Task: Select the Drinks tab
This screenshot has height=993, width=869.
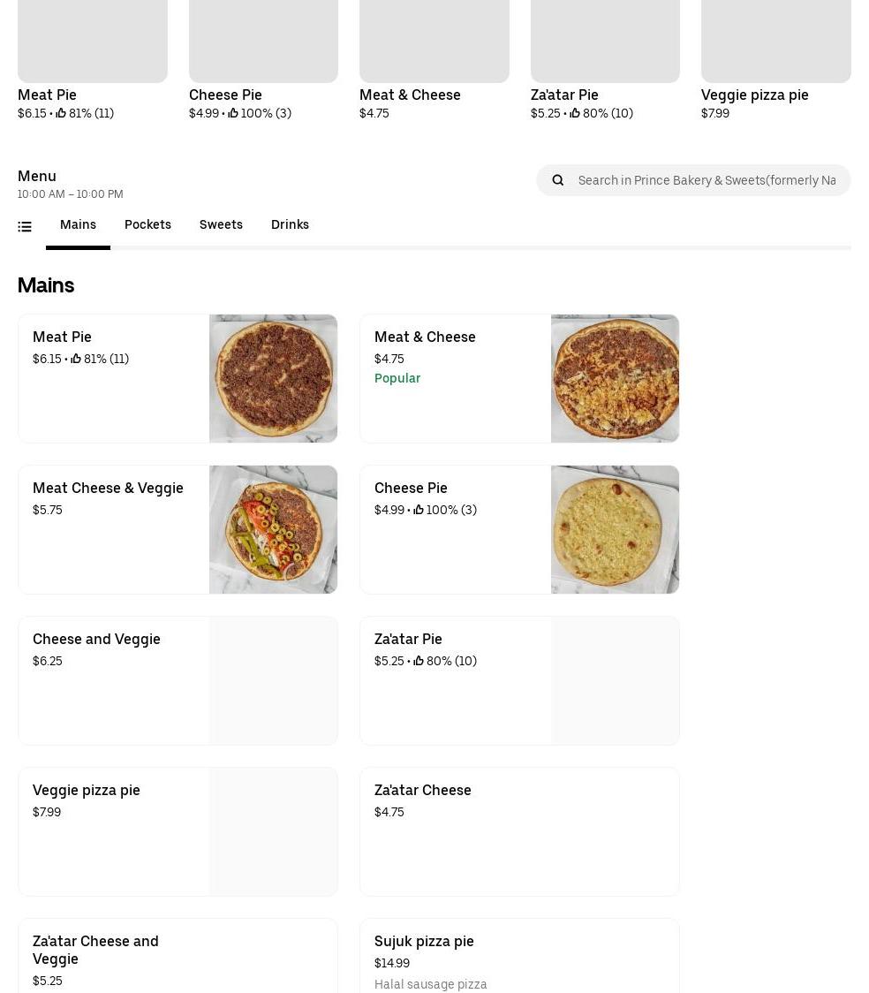Action: click(x=290, y=224)
